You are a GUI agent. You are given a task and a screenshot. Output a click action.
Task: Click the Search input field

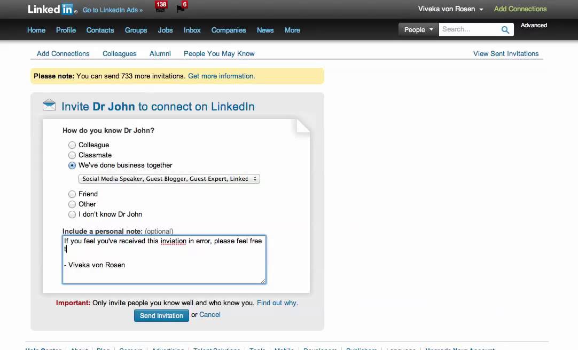470,29
